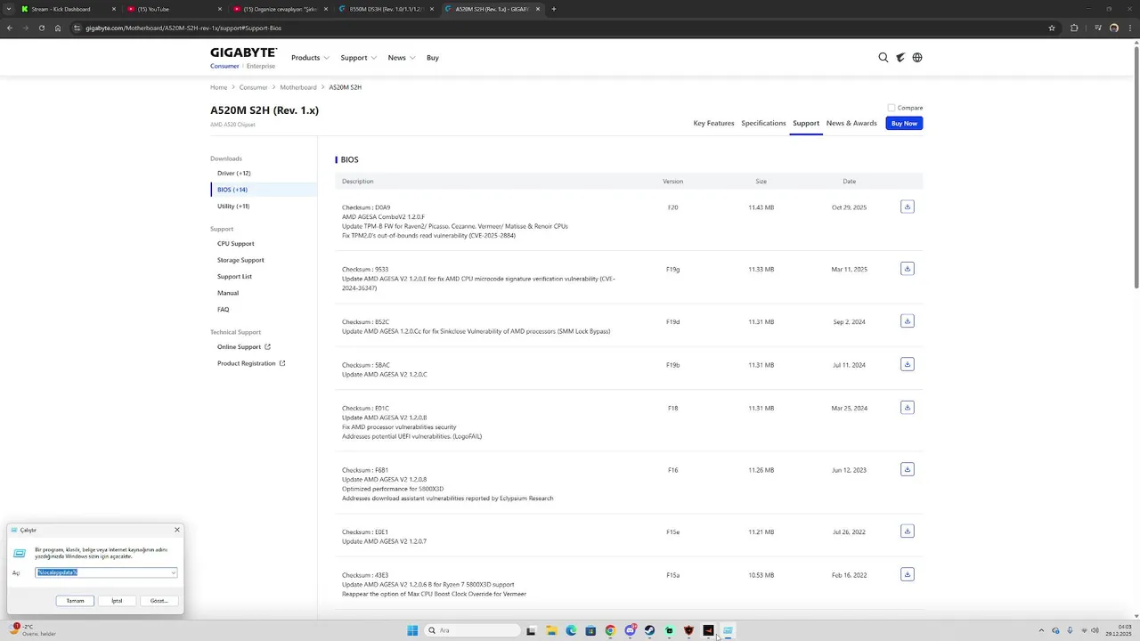Image resolution: width=1140 pixels, height=641 pixels.
Task: Download BIOS version F18
Action: point(907,408)
